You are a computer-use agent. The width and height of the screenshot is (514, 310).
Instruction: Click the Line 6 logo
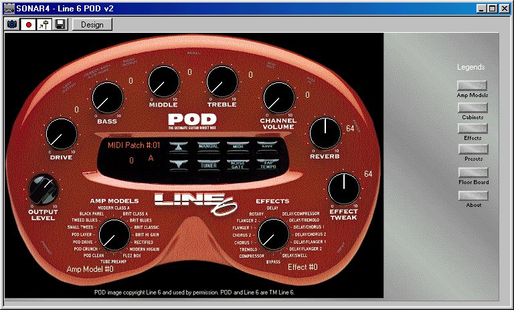click(195, 204)
